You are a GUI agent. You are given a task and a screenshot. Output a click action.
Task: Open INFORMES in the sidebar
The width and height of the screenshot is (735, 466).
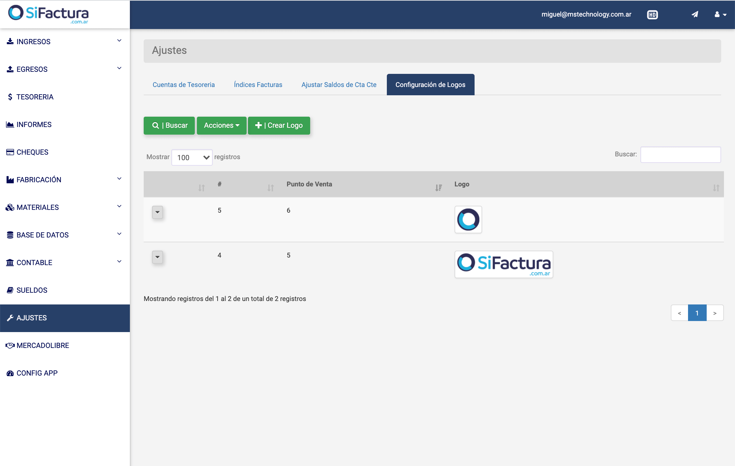pyautogui.click(x=65, y=125)
